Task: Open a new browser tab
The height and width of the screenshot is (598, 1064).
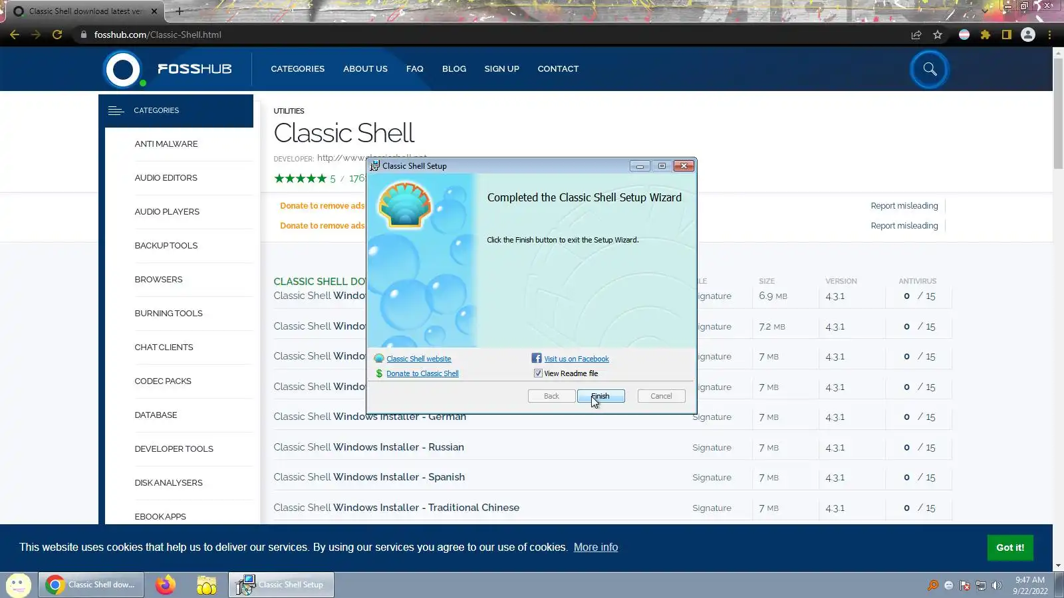Action: pos(180,11)
